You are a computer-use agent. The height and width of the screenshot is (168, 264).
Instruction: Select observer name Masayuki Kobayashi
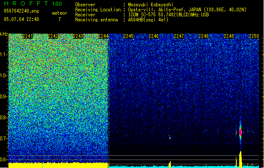pos(151,5)
